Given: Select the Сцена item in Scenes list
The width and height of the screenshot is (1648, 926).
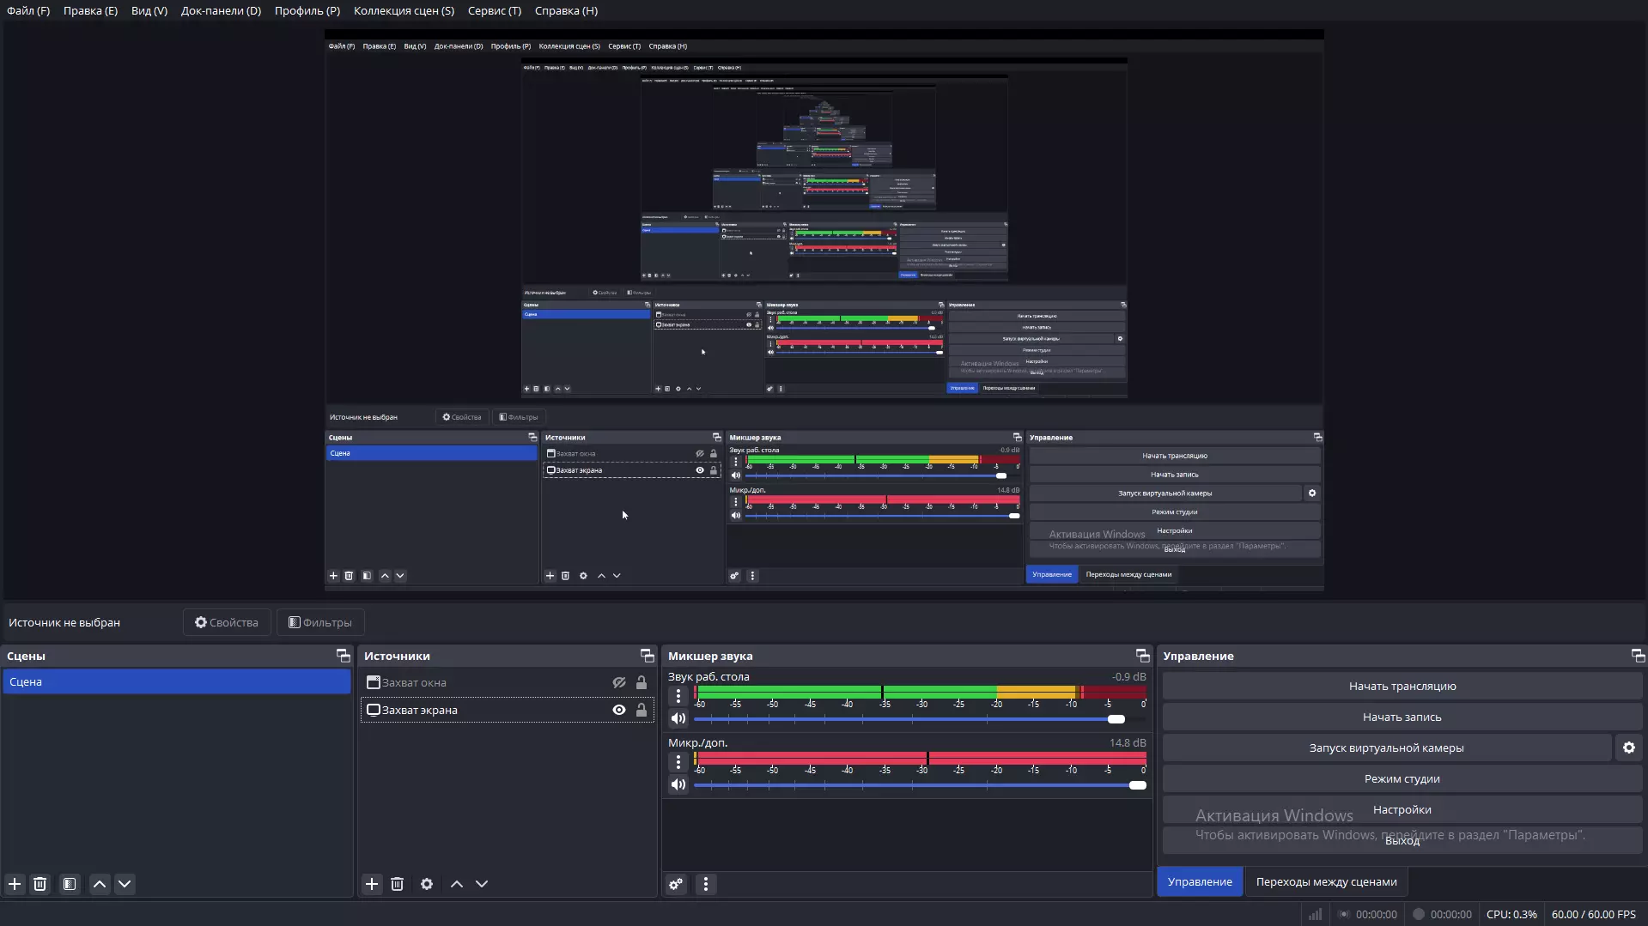Looking at the screenshot, I should 177,681.
